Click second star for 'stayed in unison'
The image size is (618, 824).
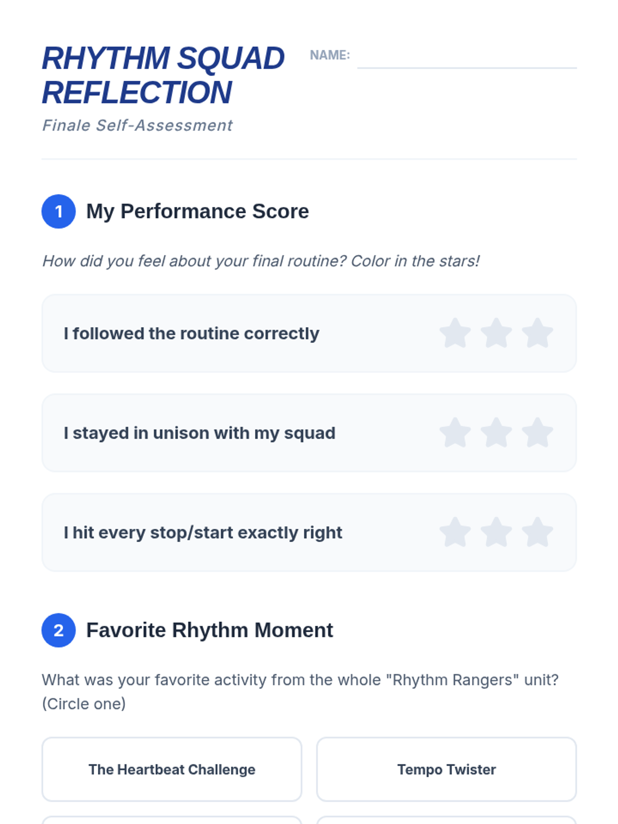pos(496,433)
